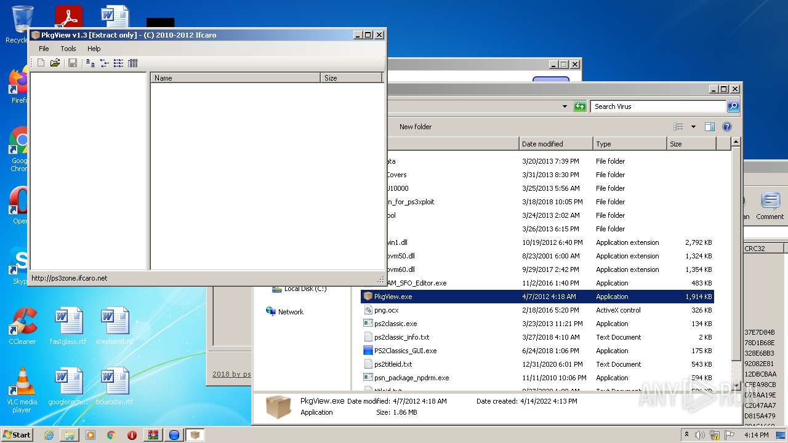Open Windows Explorer from the taskbar

(70, 435)
